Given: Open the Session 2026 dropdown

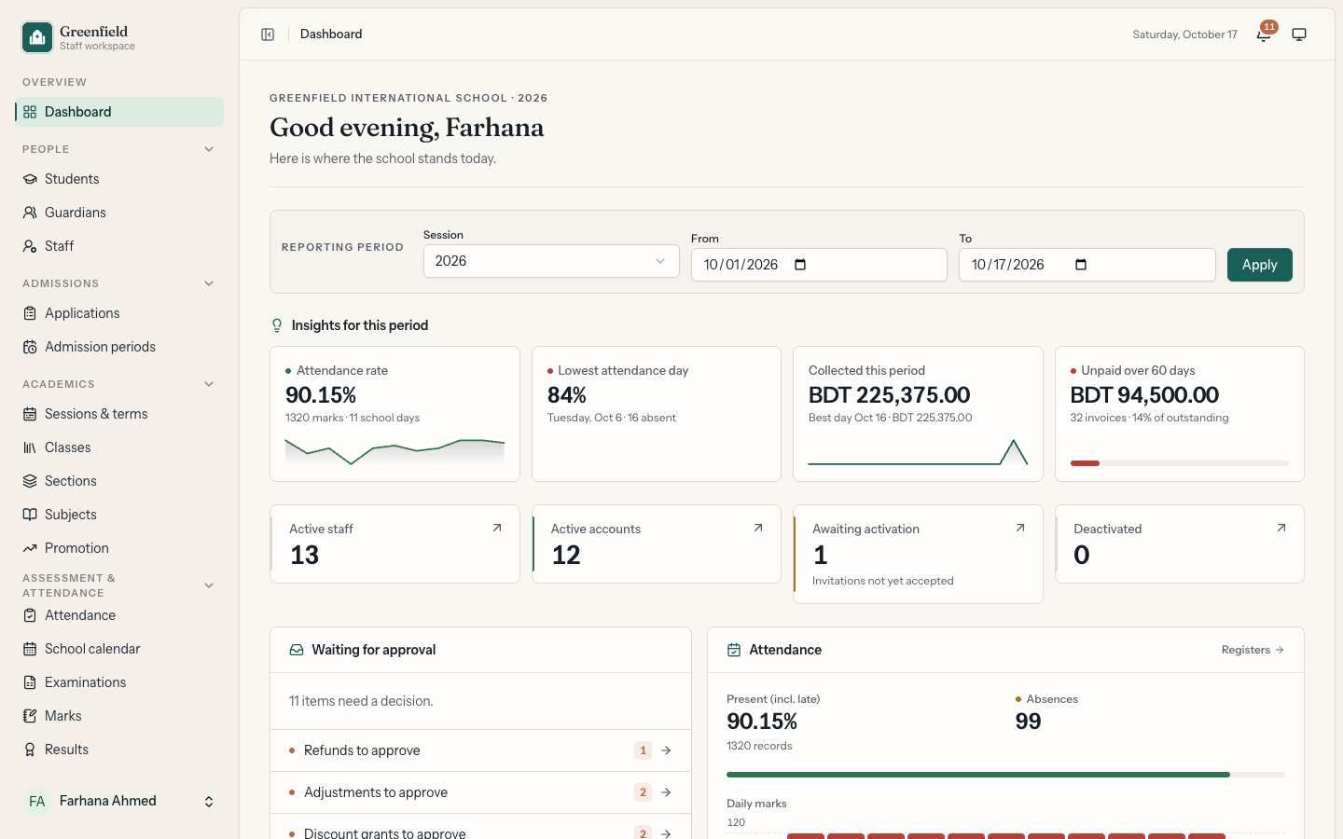Looking at the screenshot, I should 551,261.
